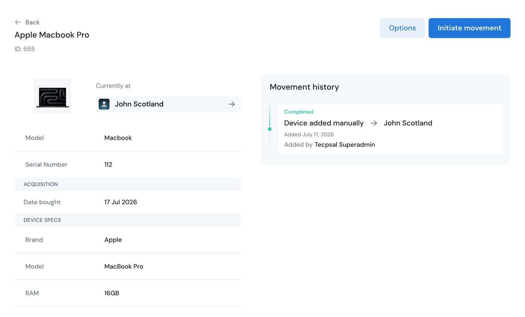
Task: Click the Movement history heading
Action: [x=304, y=87]
